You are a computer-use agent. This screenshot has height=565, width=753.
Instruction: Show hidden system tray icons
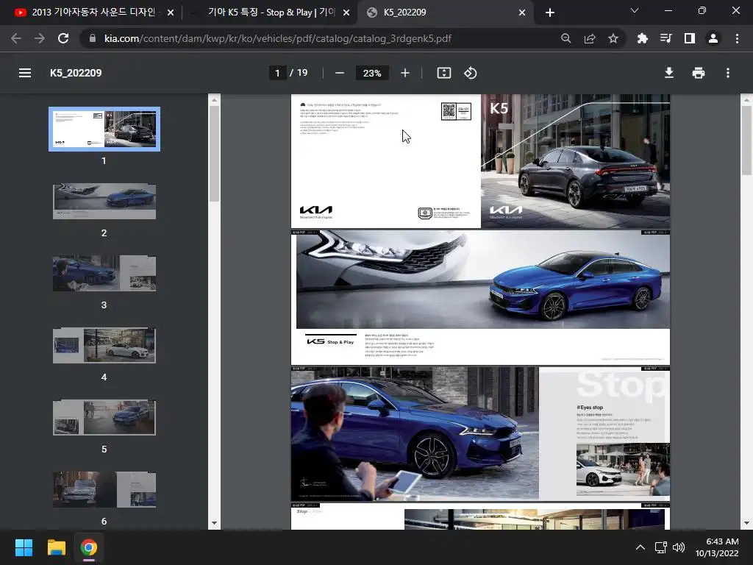pyautogui.click(x=640, y=547)
